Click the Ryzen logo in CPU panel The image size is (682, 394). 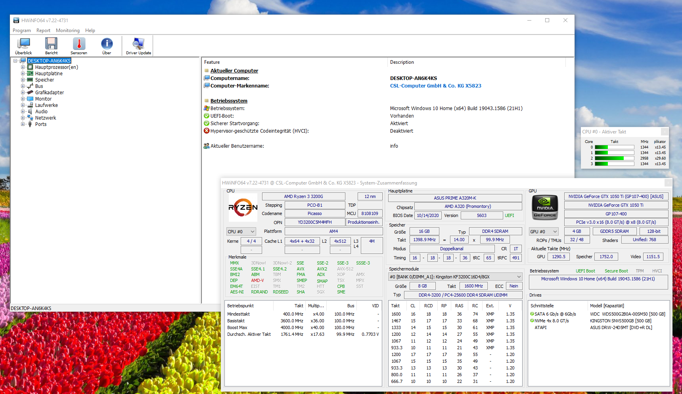[243, 207]
